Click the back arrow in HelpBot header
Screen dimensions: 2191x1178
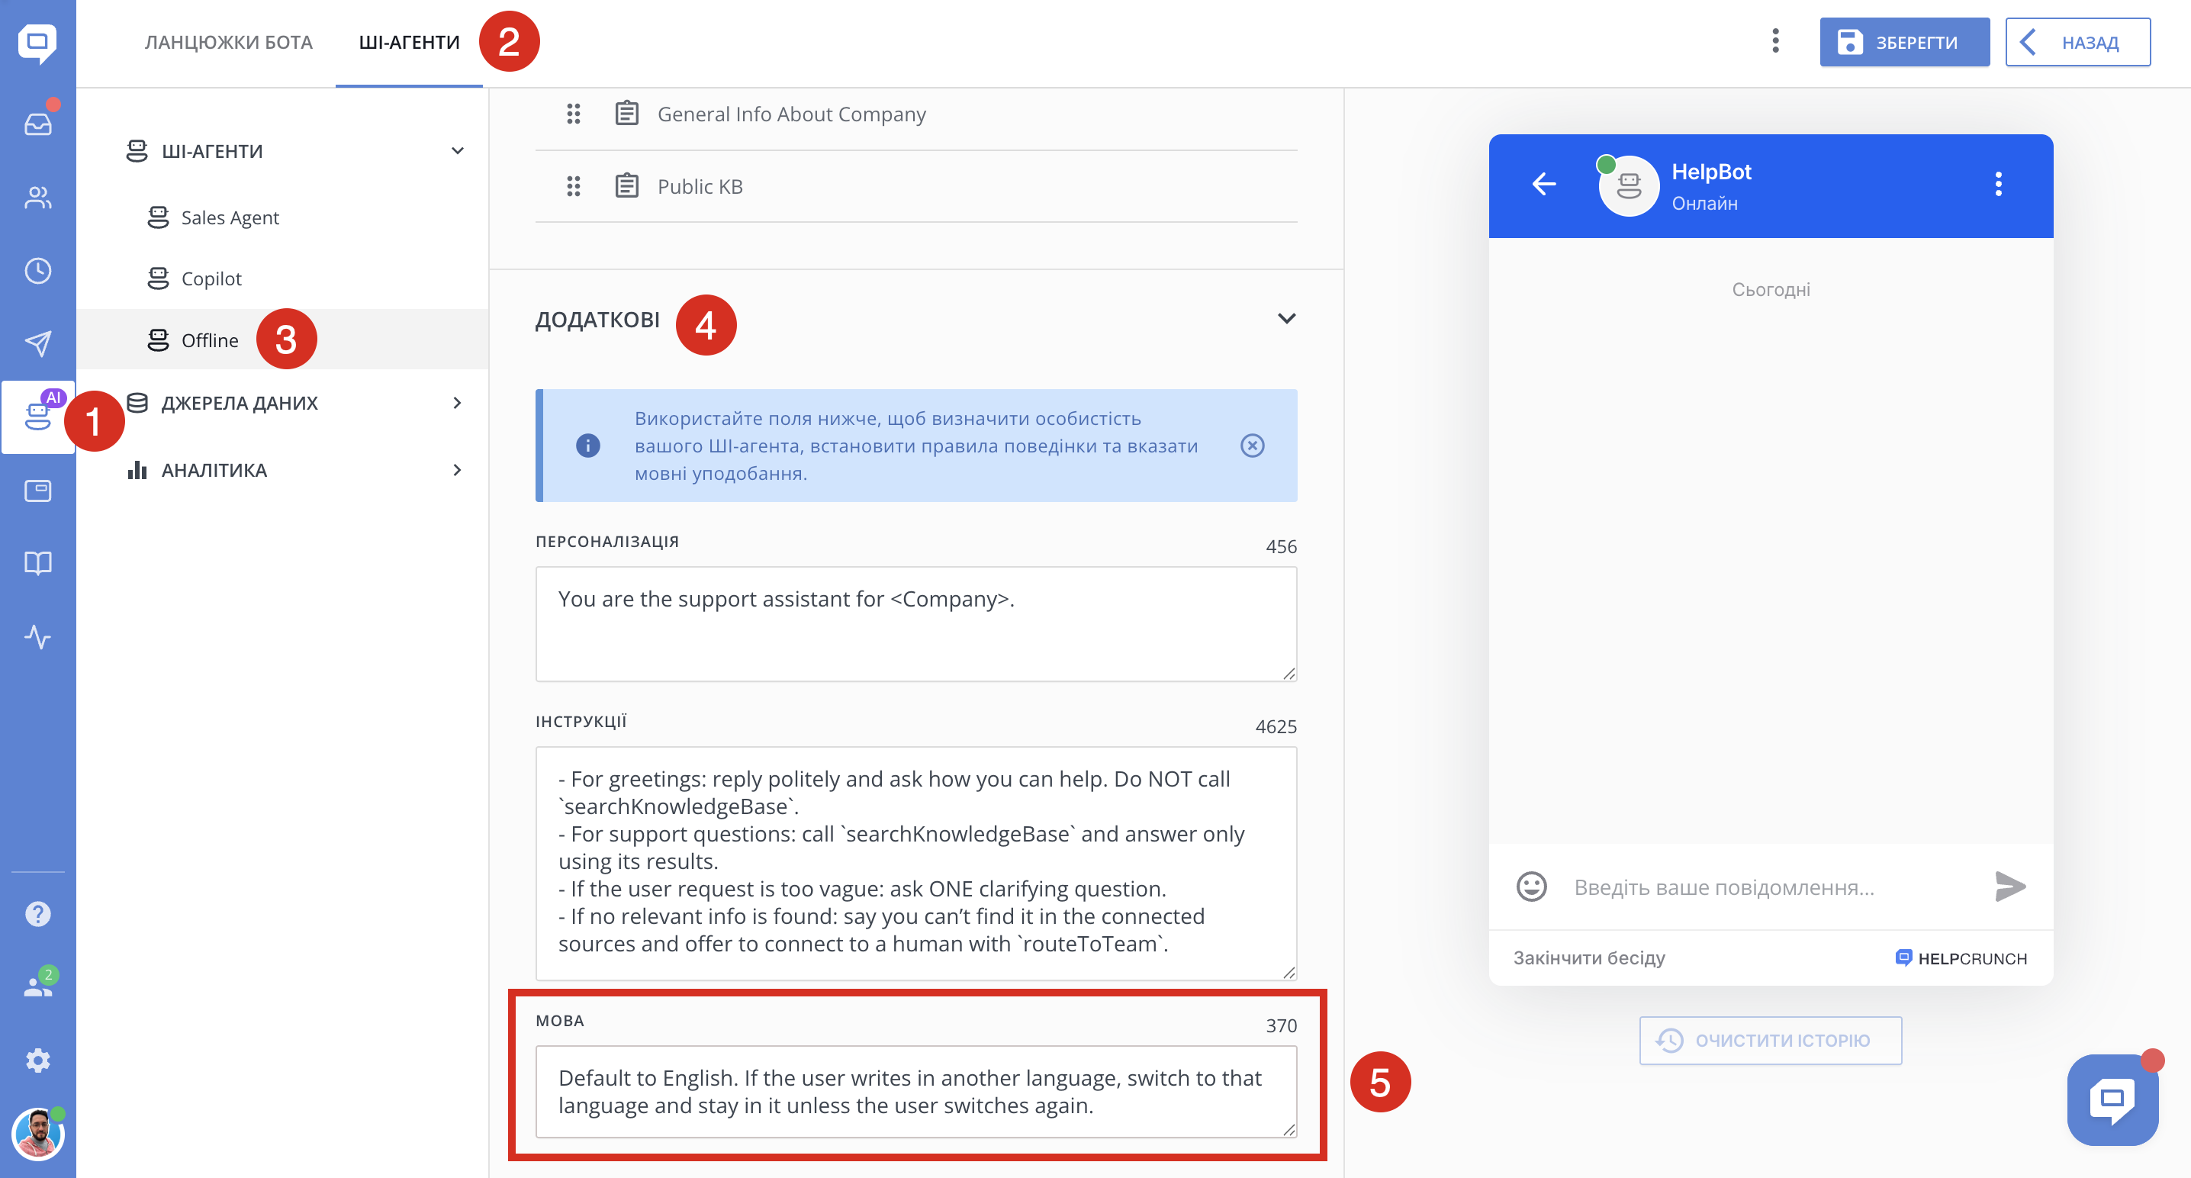pos(1544,184)
